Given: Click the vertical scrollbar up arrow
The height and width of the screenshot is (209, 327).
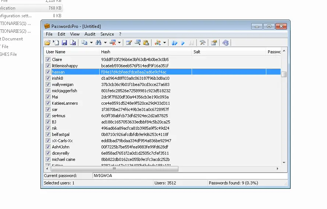Looking at the screenshot, I should [x=284, y=51].
